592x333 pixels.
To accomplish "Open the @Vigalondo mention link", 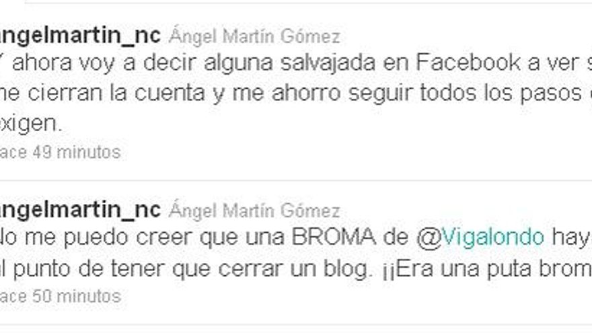I will [x=480, y=237].
